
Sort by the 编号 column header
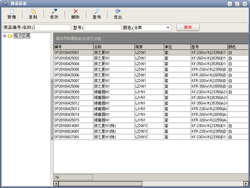73,47
